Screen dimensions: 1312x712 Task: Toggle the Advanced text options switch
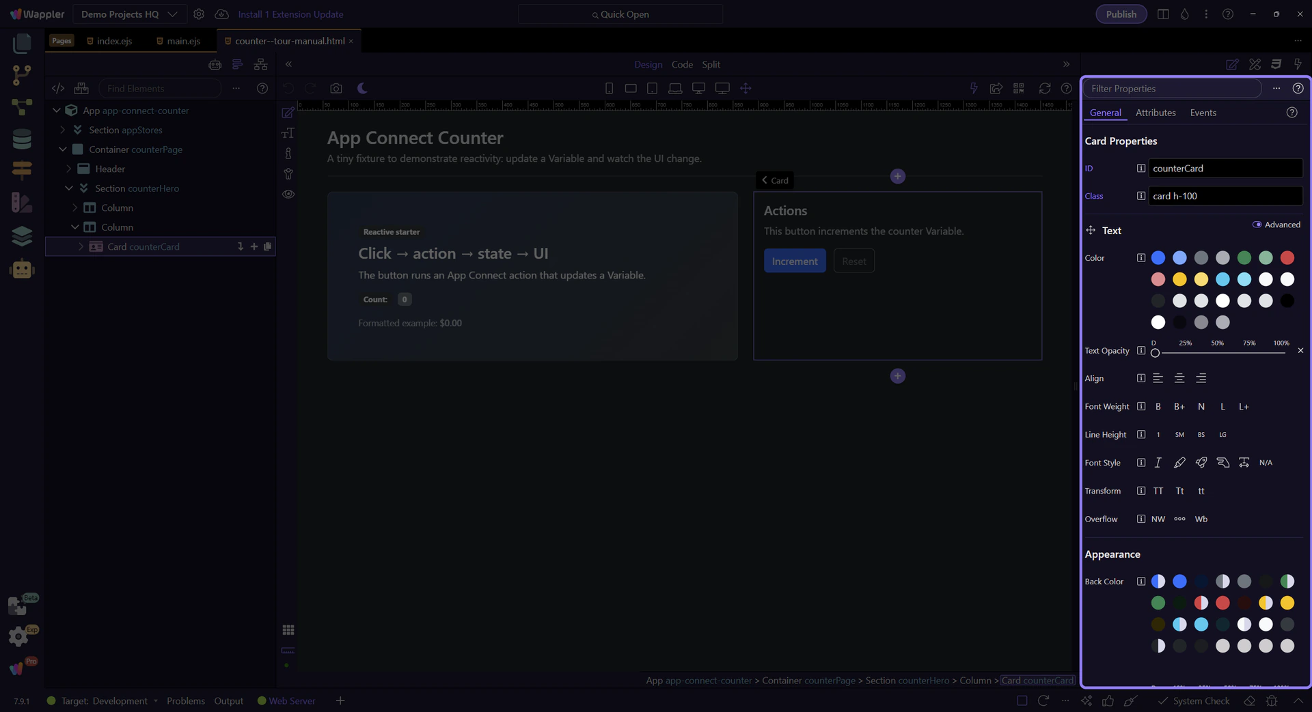[1257, 225]
